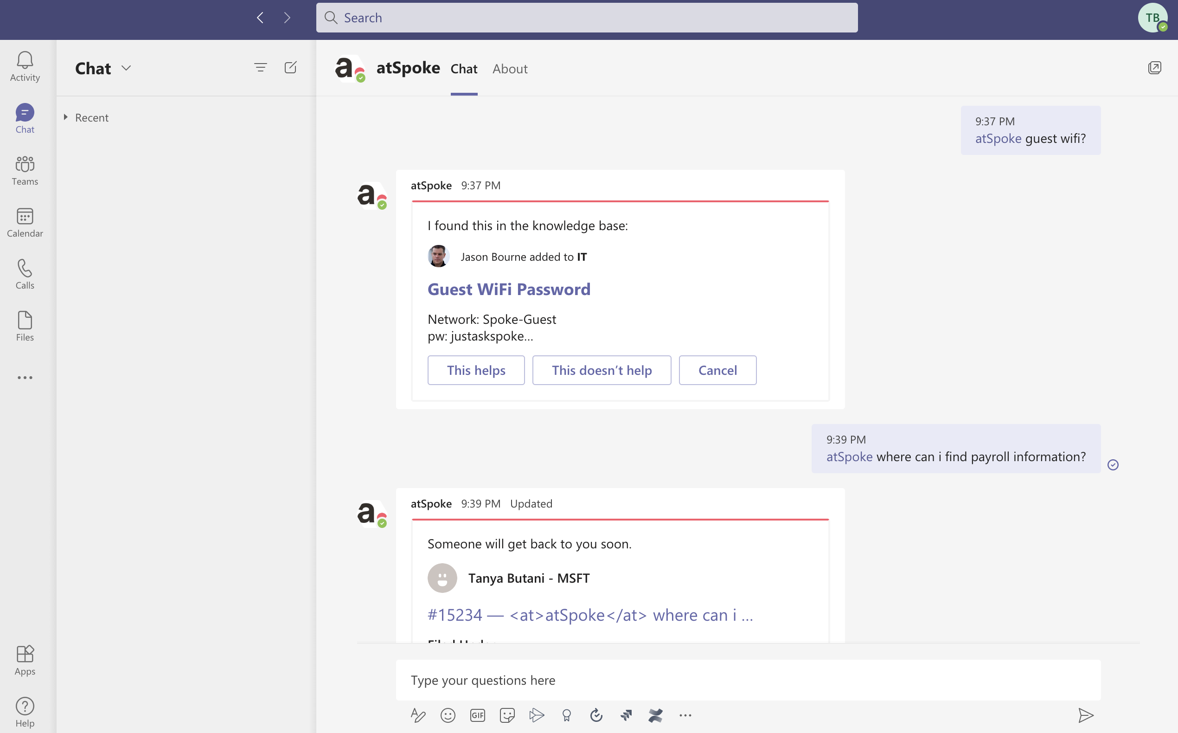Open the Guest WiFi Password article
This screenshot has height=733, width=1178.
[x=509, y=289]
